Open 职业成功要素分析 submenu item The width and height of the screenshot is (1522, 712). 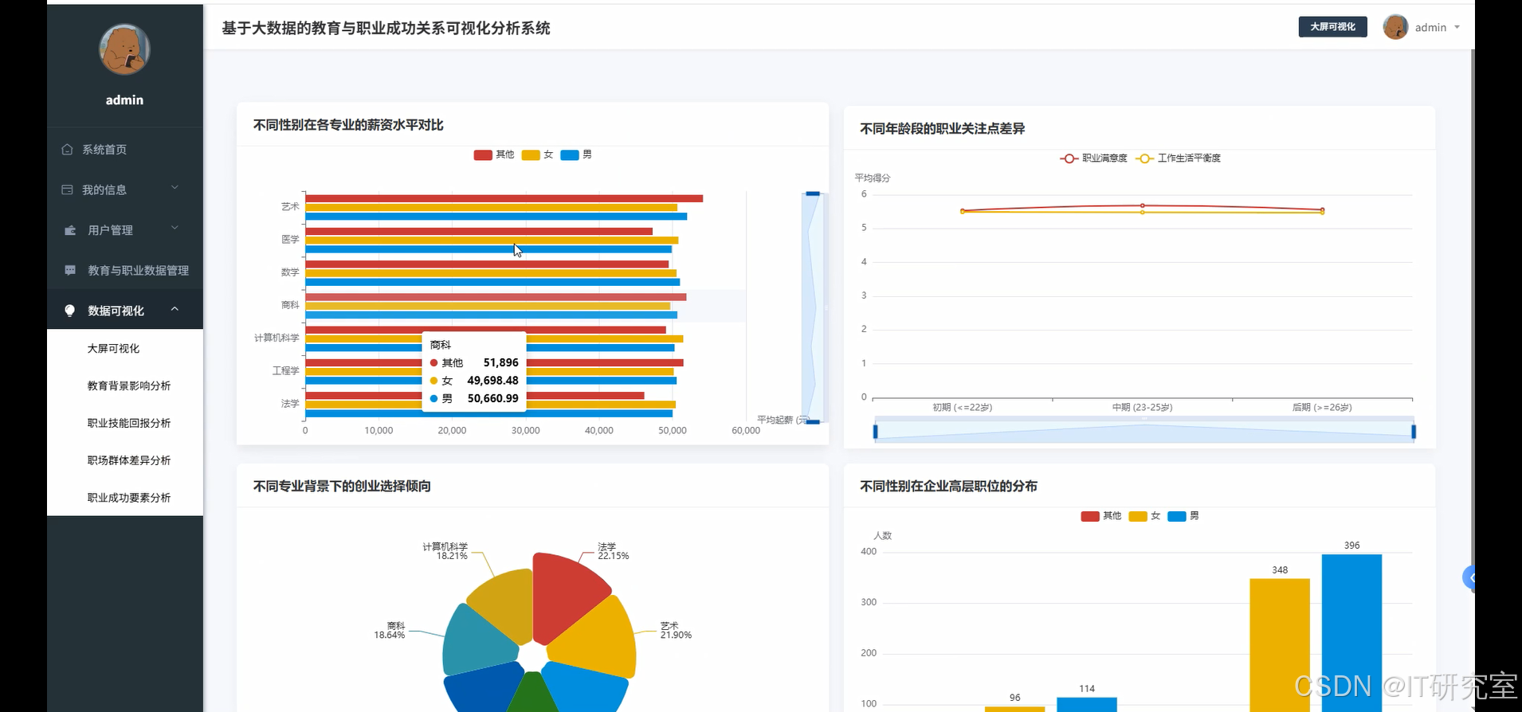[129, 498]
